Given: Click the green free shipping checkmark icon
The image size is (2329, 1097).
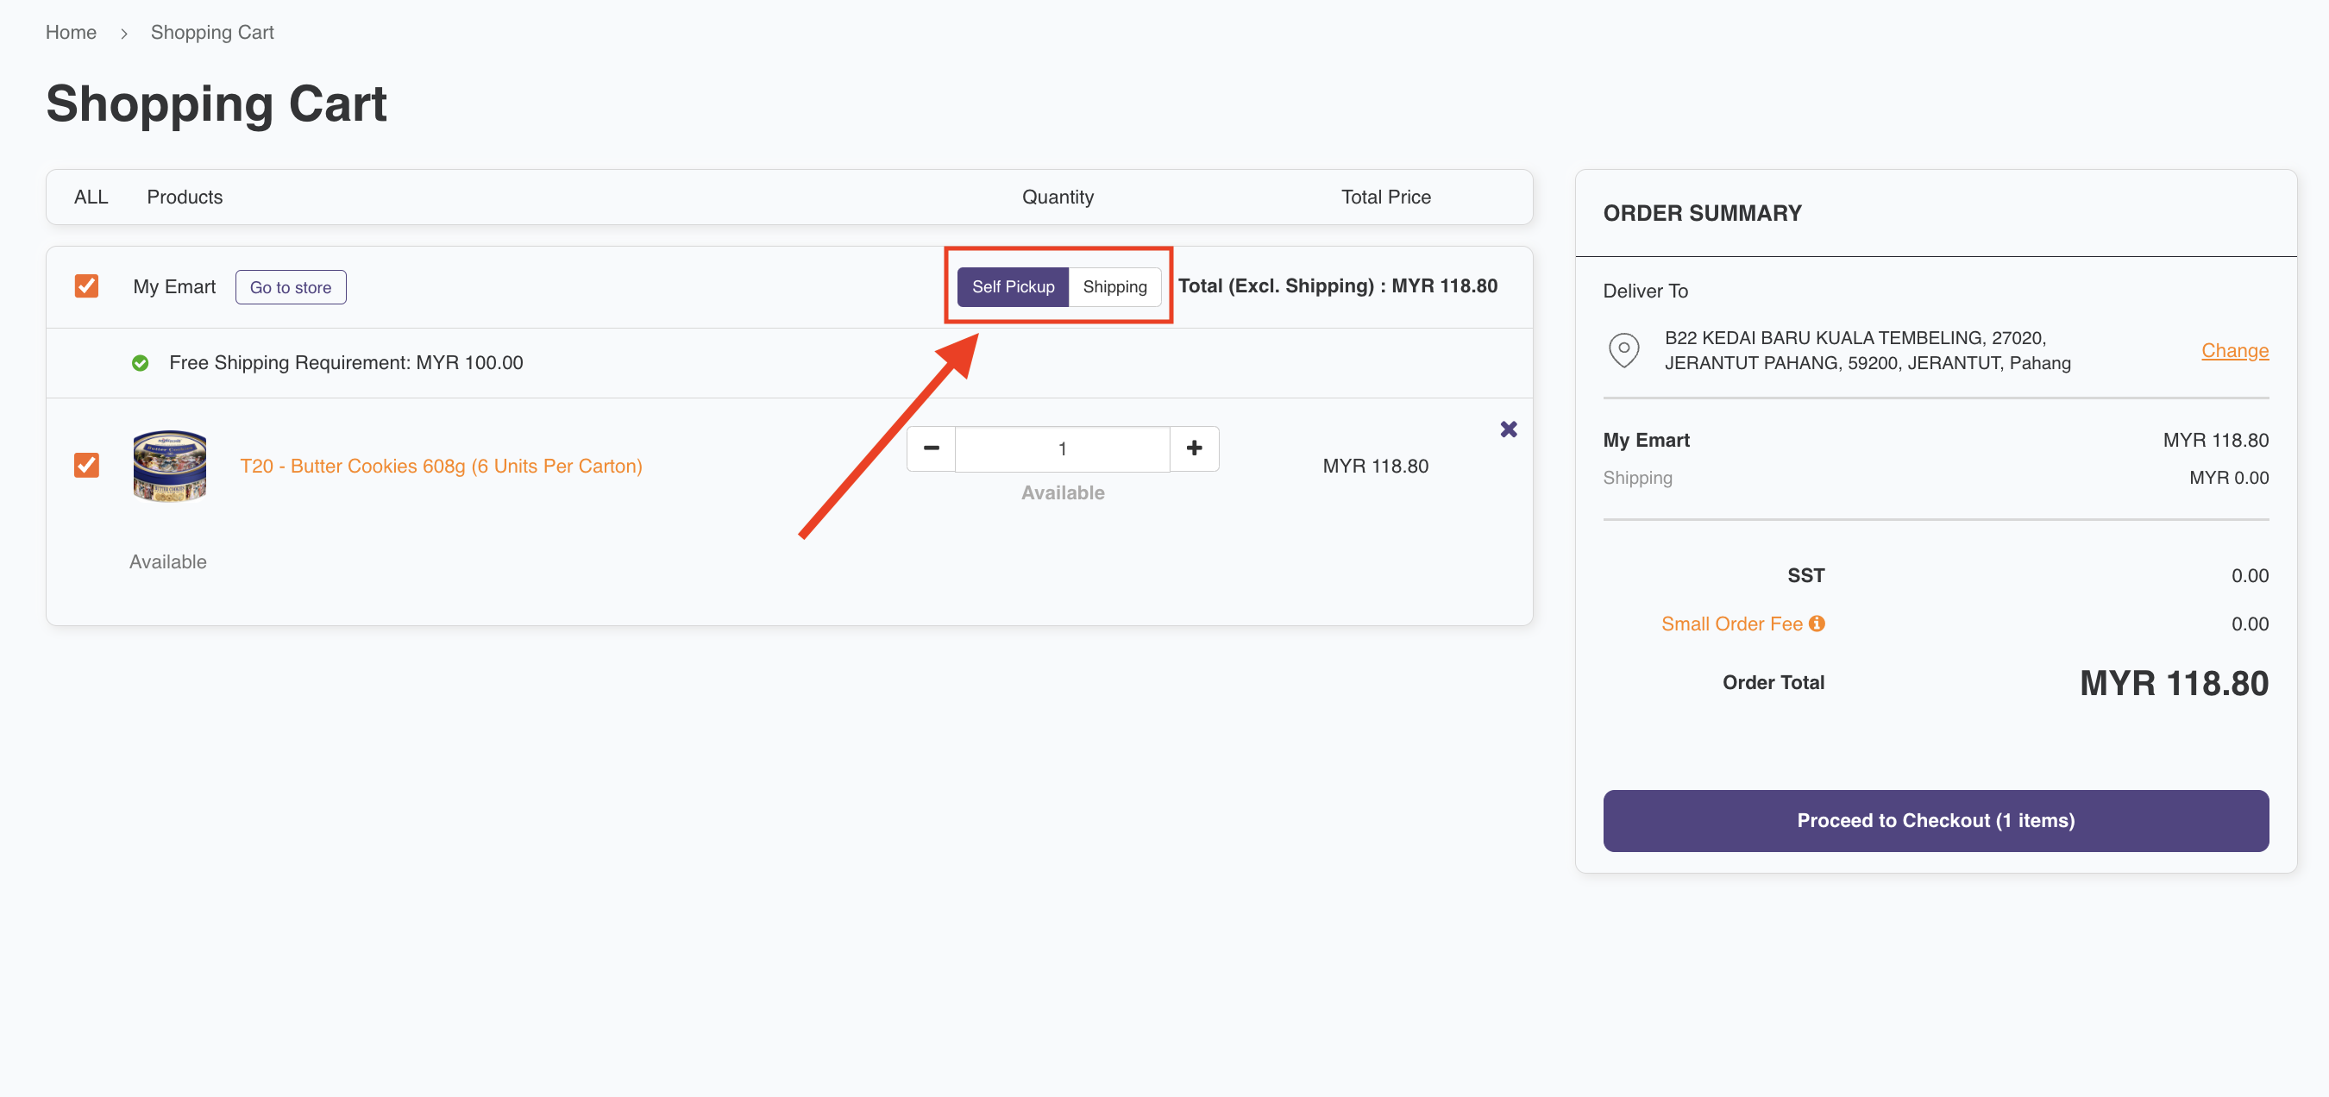Looking at the screenshot, I should point(140,363).
